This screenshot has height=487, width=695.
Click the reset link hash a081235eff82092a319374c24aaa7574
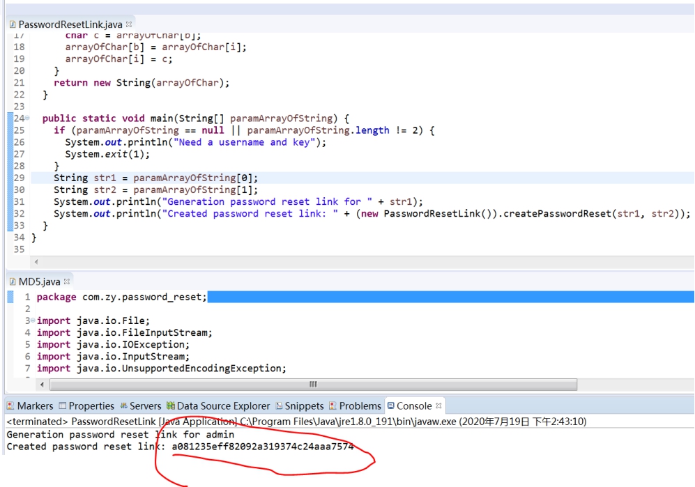pos(263,447)
